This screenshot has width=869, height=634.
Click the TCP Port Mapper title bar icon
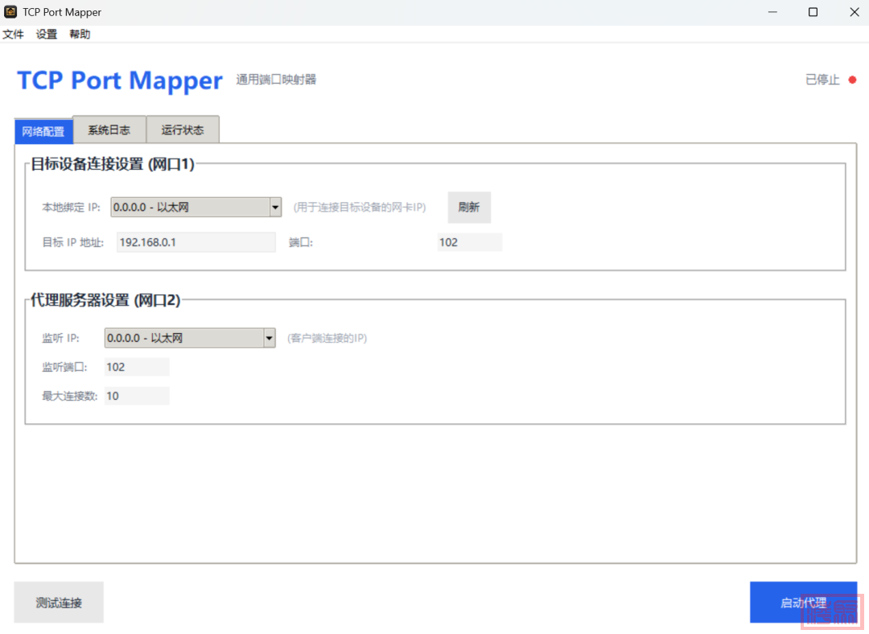point(10,12)
